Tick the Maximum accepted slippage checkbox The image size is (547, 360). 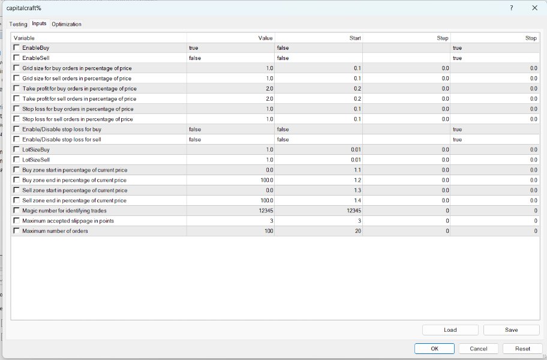click(16, 220)
